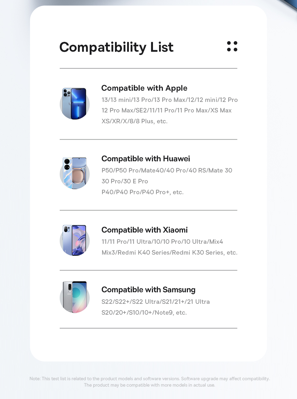
Task: Click the "Compatibility List" title
Action: [116, 47]
